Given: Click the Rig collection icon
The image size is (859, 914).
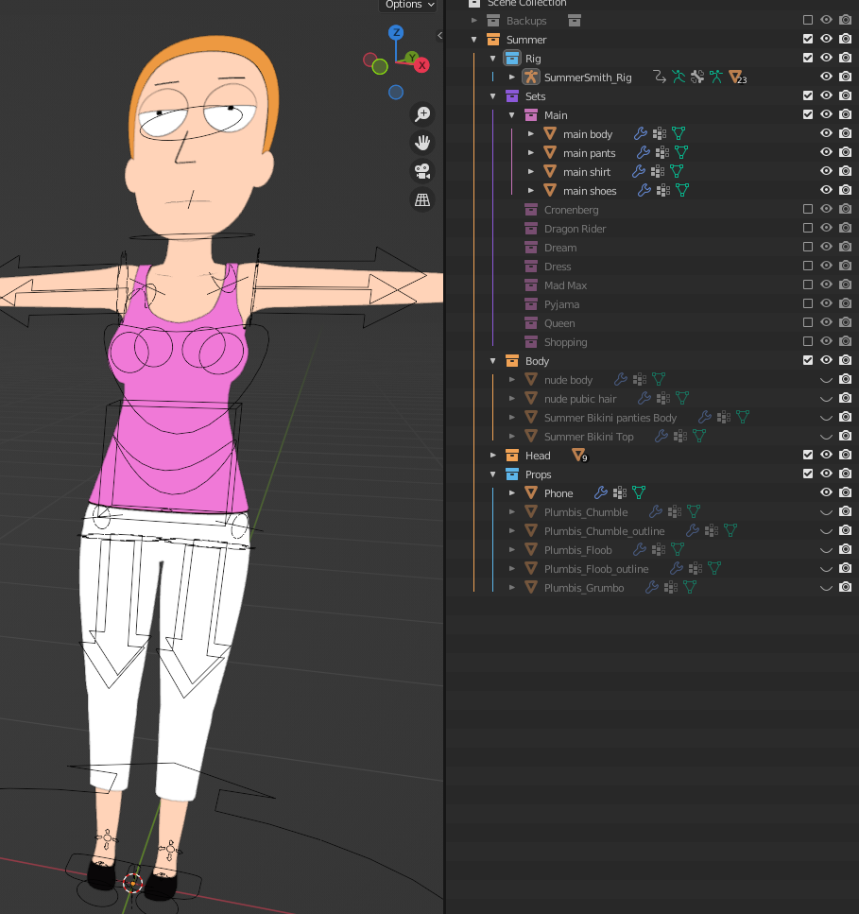Looking at the screenshot, I should pos(511,59).
